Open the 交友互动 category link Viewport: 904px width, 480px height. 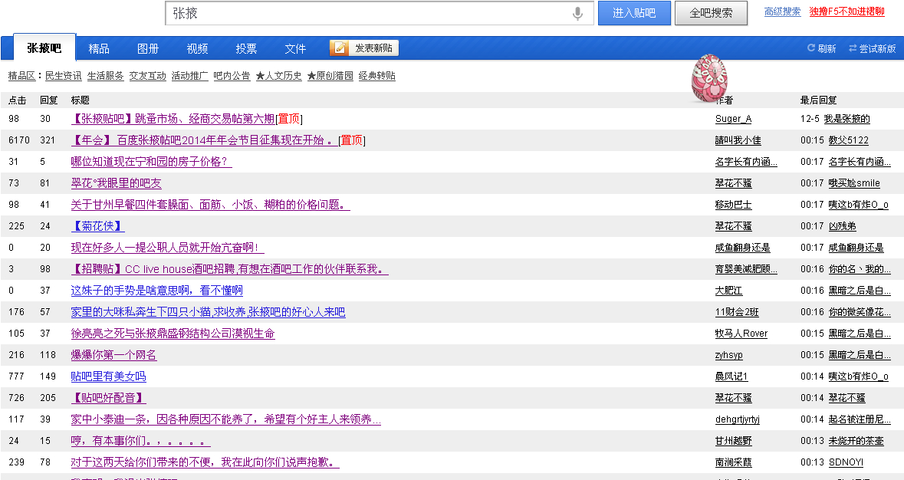(x=147, y=76)
